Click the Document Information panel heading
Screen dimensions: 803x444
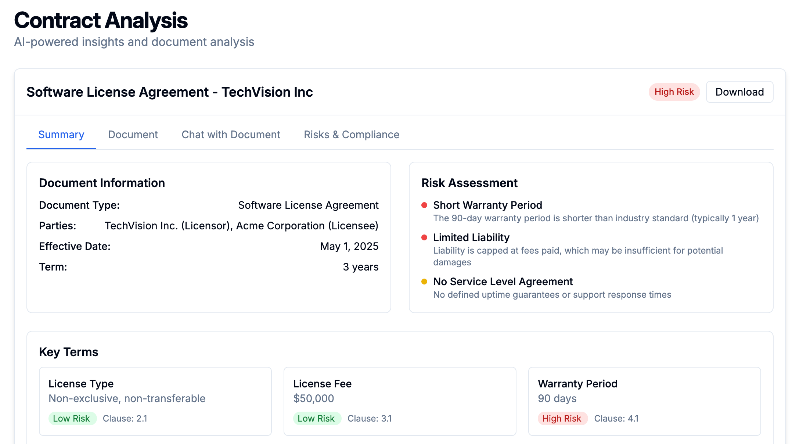pos(102,183)
